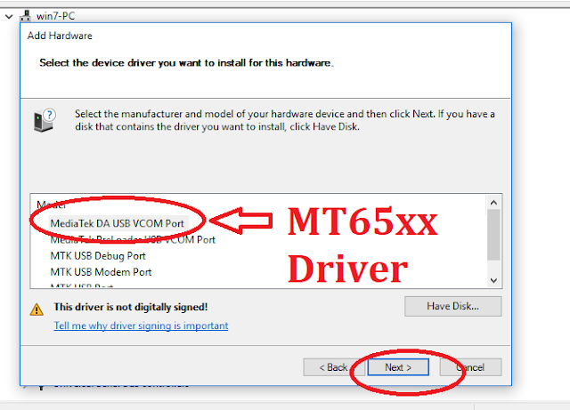
Task: Select MTK USB Debug Port entry
Action: [x=98, y=256]
